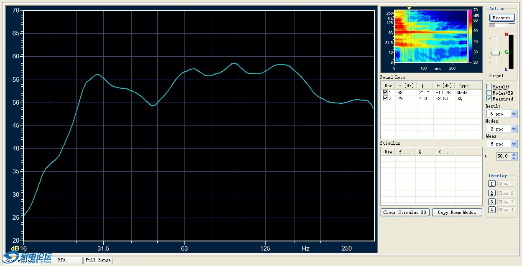Open the Modes smoothing dropdown (2 ppo)

pyautogui.click(x=502, y=129)
